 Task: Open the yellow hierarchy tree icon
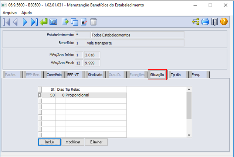click(196, 22)
